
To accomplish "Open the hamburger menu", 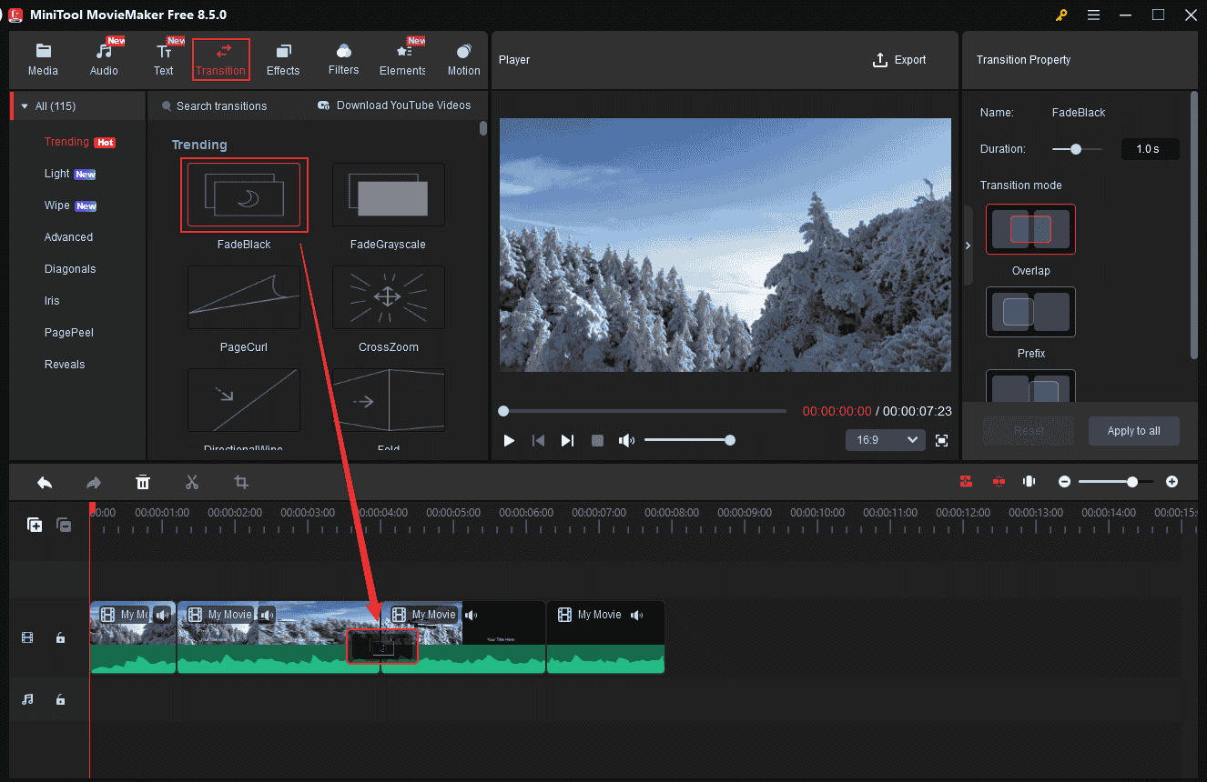I will pos(1093,15).
